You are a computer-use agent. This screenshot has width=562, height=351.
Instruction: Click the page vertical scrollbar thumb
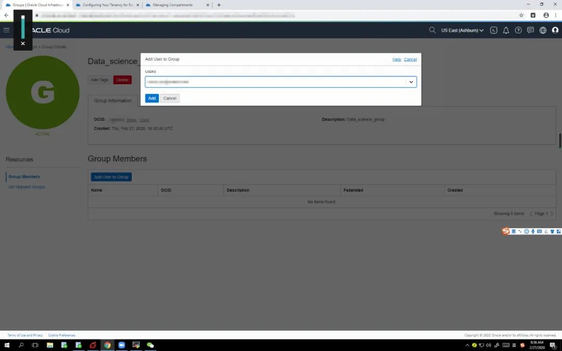coord(560,141)
